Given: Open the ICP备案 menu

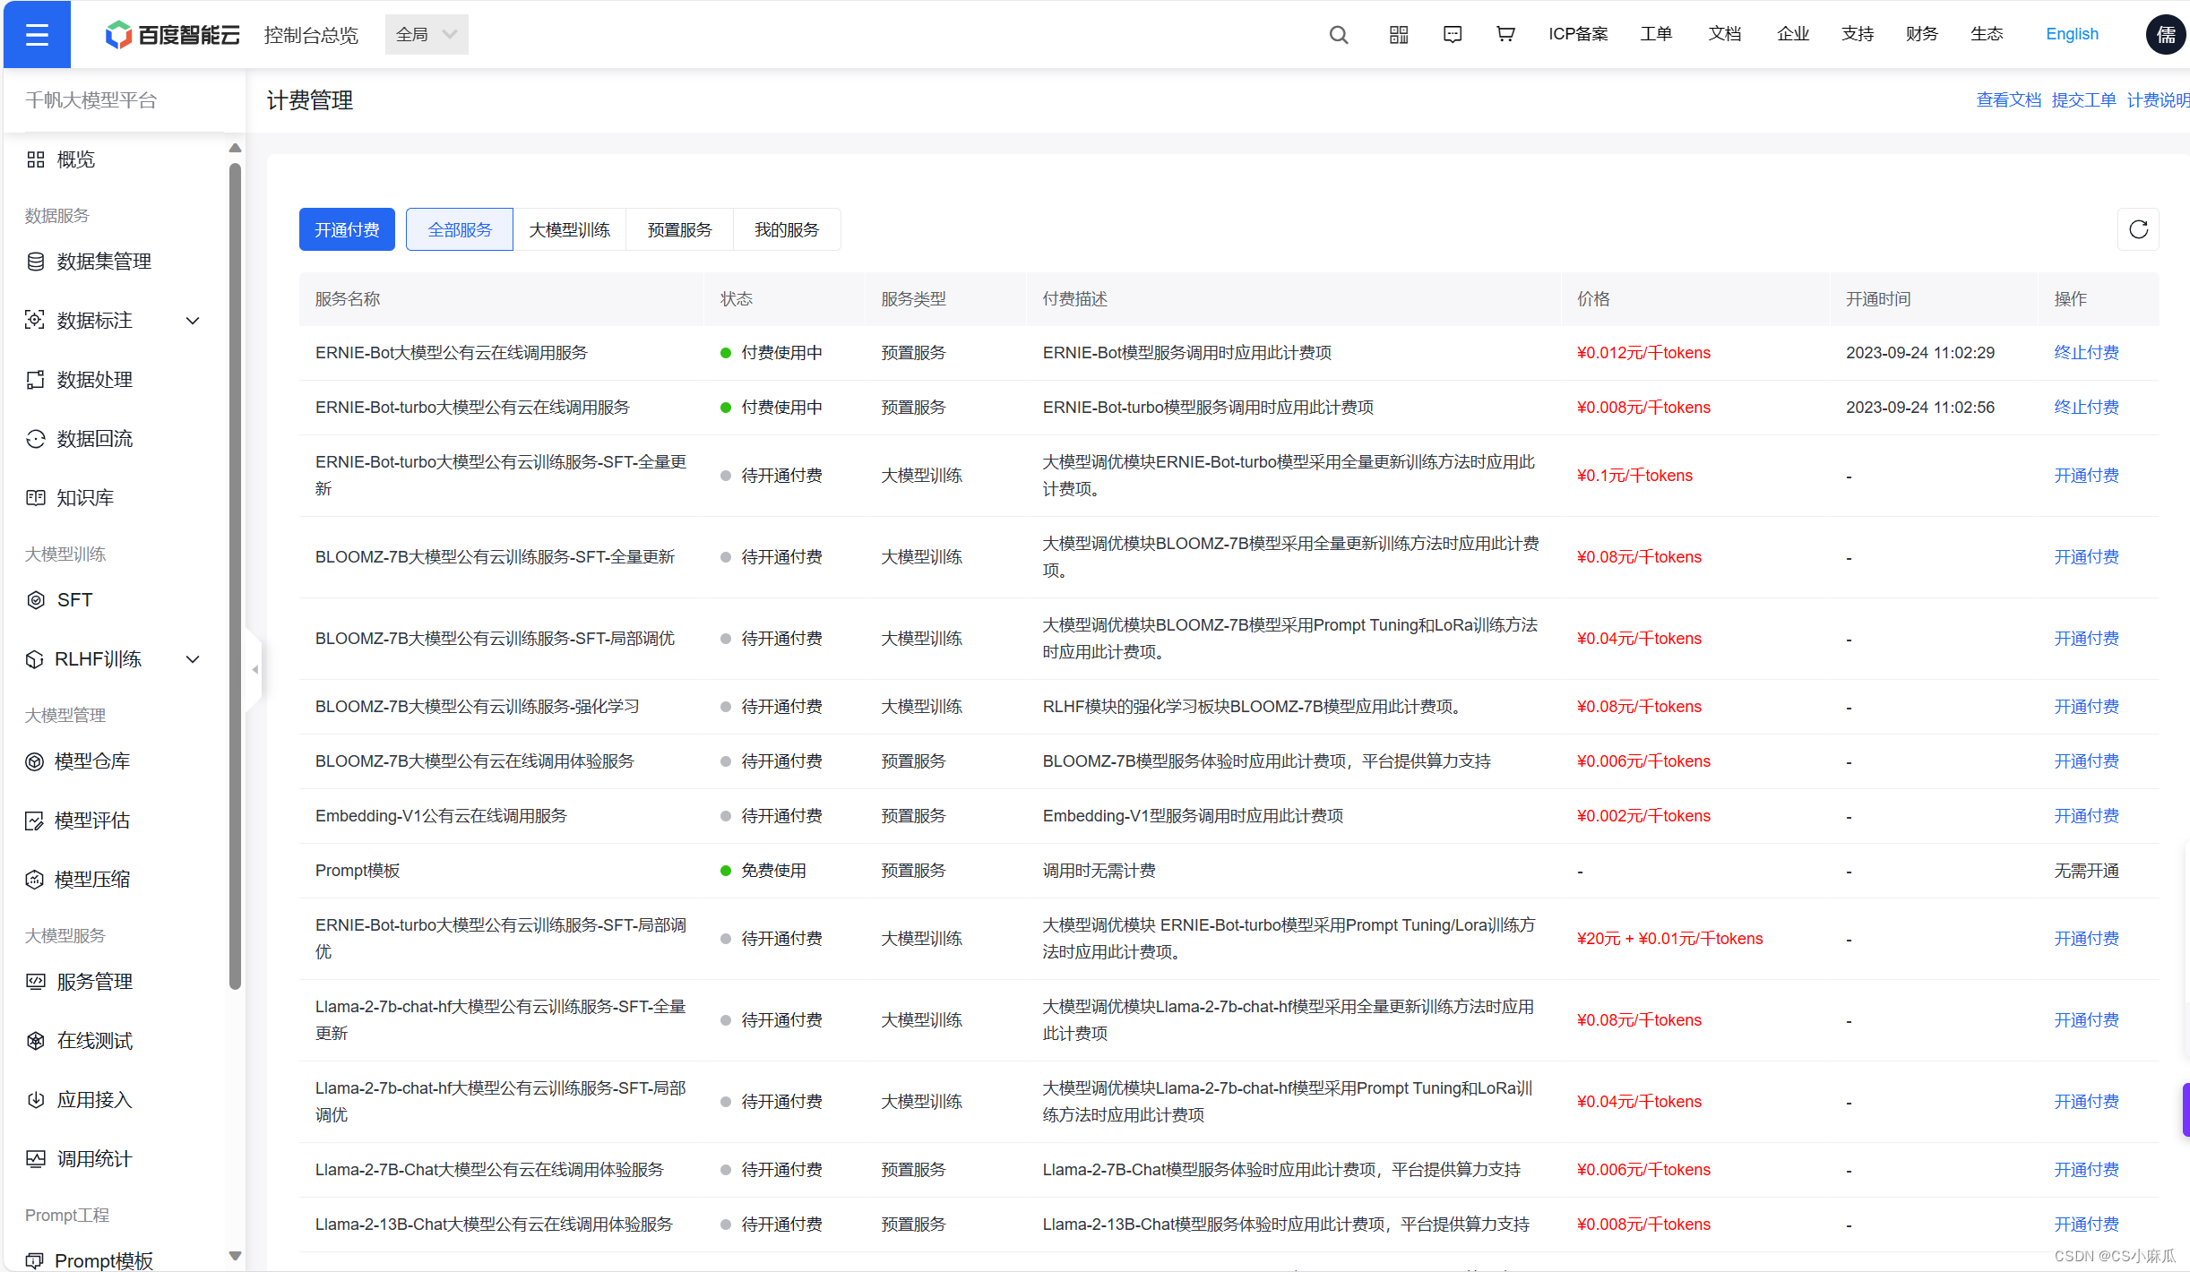Looking at the screenshot, I should 1578,34.
